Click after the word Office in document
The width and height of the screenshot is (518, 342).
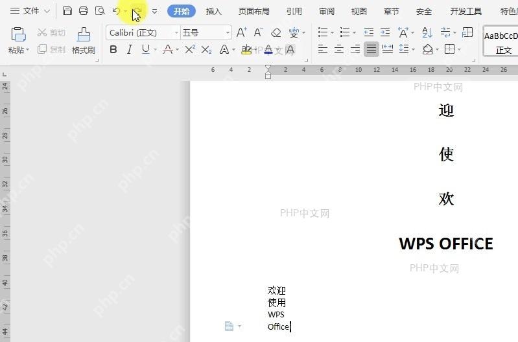tap(290, 327)
